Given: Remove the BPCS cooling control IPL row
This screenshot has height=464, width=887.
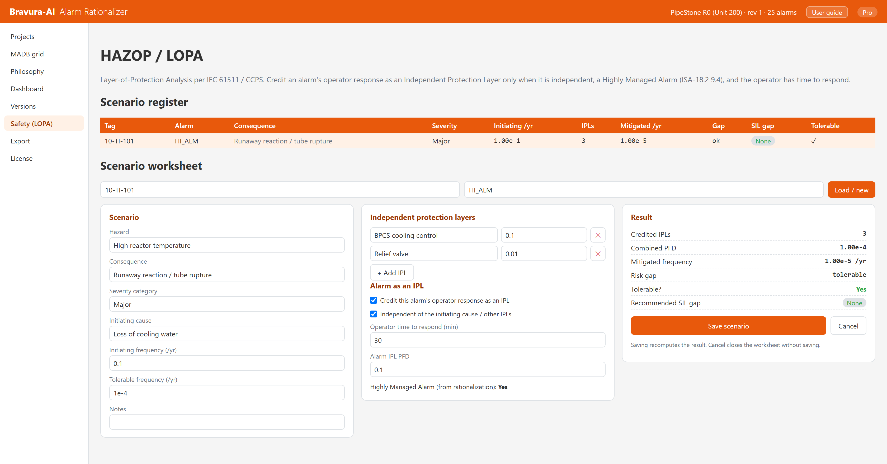Looking at the screenshot, I should point(598,235).
